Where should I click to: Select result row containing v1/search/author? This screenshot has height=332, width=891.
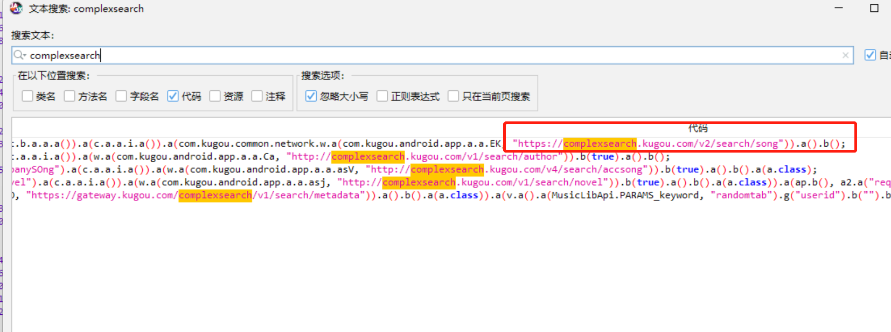click(451, 156)
